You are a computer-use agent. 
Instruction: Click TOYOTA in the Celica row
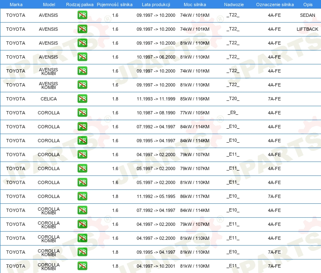point(16,99)
